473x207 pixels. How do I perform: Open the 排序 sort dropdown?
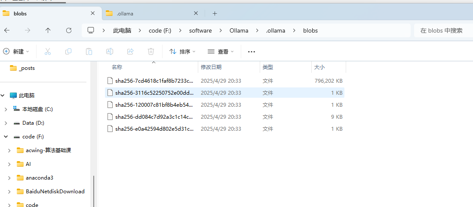pyautogui.click(x=182, y=51)
